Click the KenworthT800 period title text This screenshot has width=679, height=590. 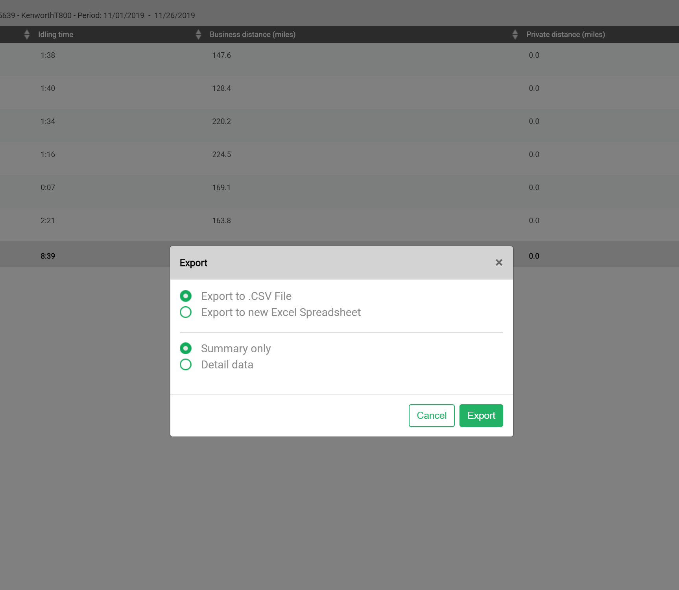98,15
